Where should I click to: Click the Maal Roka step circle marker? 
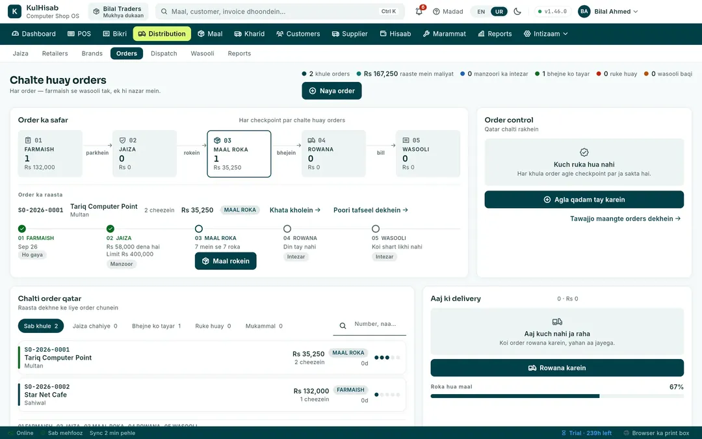point(199,228)
